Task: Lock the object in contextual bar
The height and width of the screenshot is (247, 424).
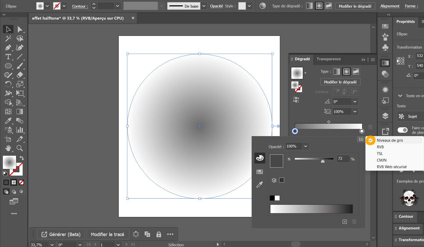Action: tap(159, 234)
